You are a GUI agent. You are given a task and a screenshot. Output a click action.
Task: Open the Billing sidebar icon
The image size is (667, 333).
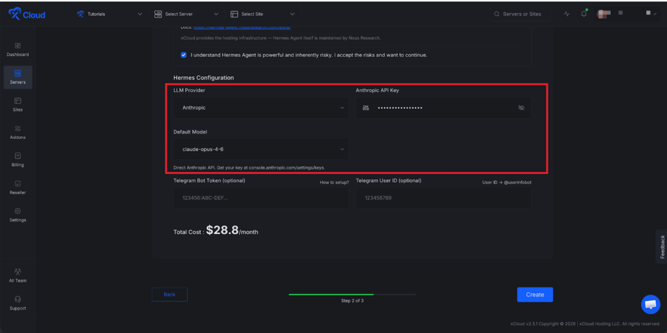click(x=18, y=160)
